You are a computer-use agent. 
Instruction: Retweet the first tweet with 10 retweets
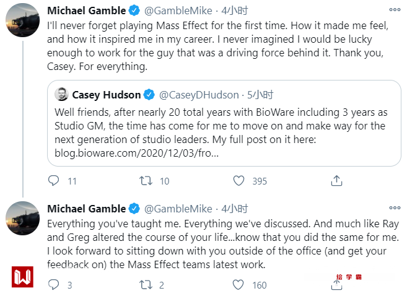(147, 181)
